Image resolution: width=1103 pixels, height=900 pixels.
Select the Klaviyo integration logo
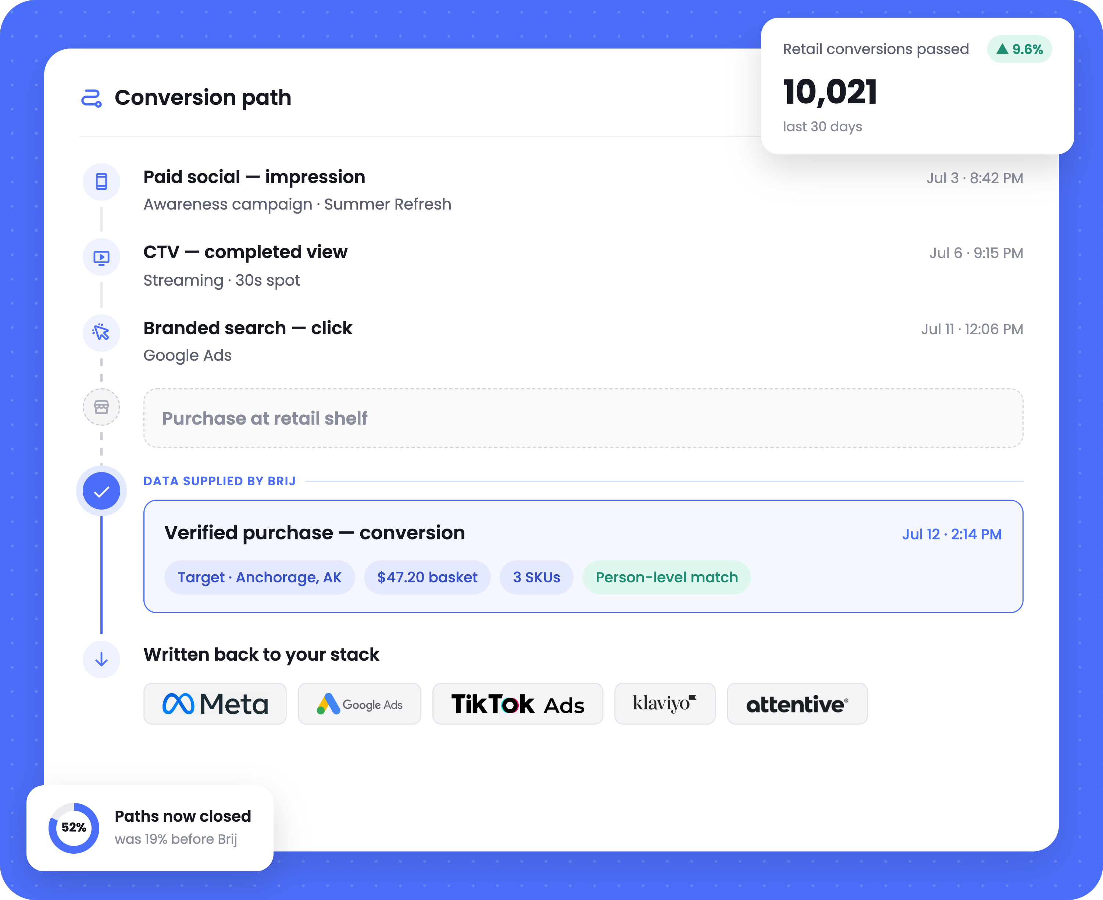(665, 704)
